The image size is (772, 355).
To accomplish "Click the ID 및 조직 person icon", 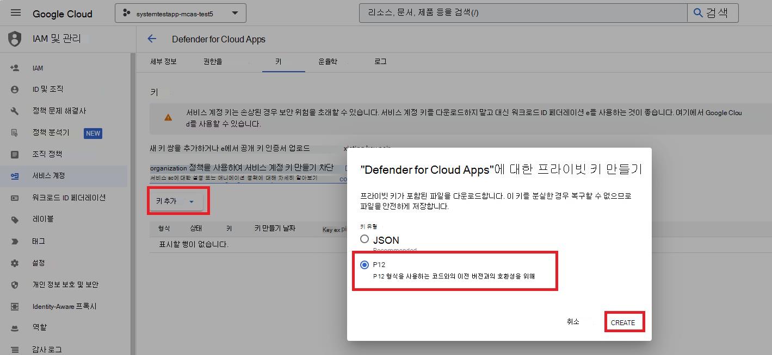I will coord(15,89).
